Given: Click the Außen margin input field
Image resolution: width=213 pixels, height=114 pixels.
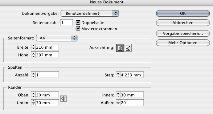Looking at the screenshot, I should (132, 103).
